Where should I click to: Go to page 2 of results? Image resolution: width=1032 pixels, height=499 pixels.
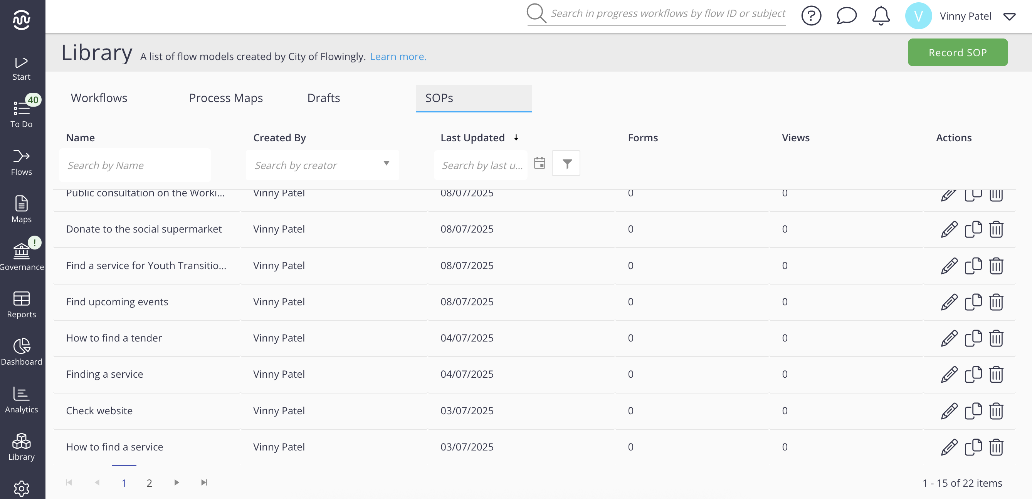click(x=149, y=483)
